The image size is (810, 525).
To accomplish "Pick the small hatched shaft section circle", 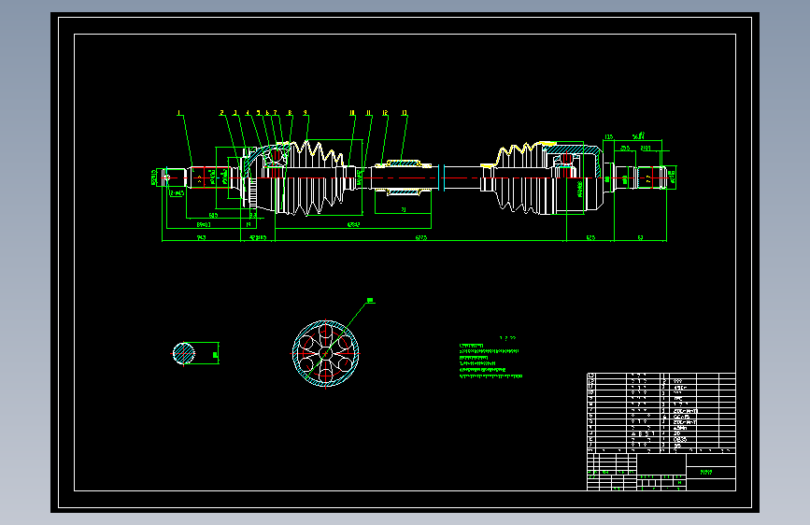I will [x=183, y=353].
